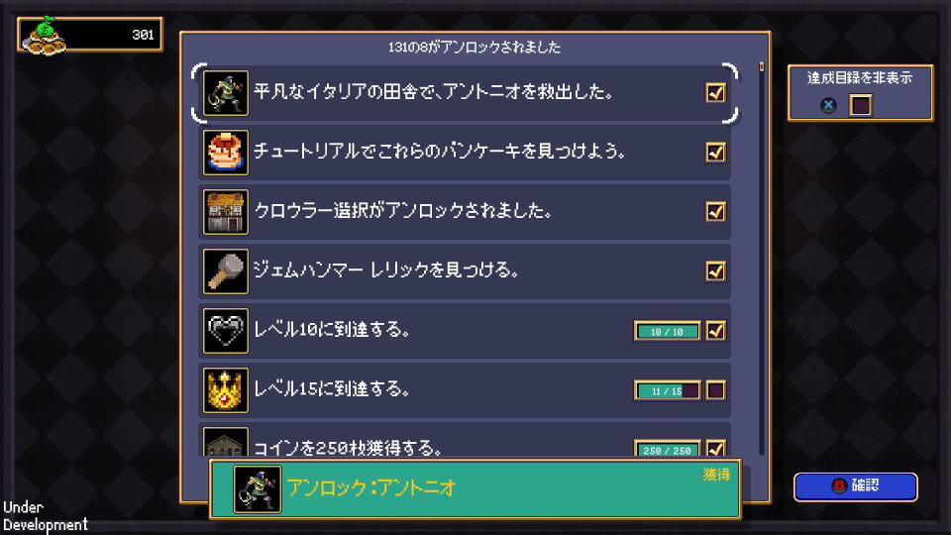The height and width of the screenshot is (535, 951).
Task: Select the 250 coins achievement row
Action: pos(465,442)
